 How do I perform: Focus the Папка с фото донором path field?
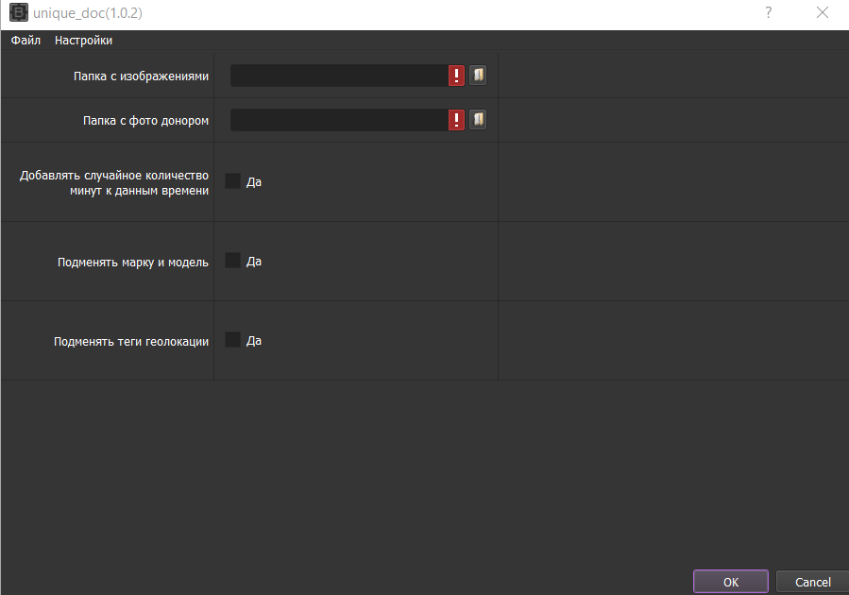339,120
